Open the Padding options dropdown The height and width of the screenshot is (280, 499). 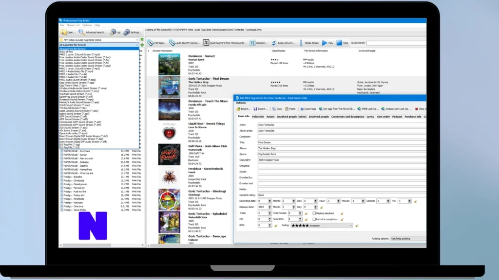(x=408, y=239)
